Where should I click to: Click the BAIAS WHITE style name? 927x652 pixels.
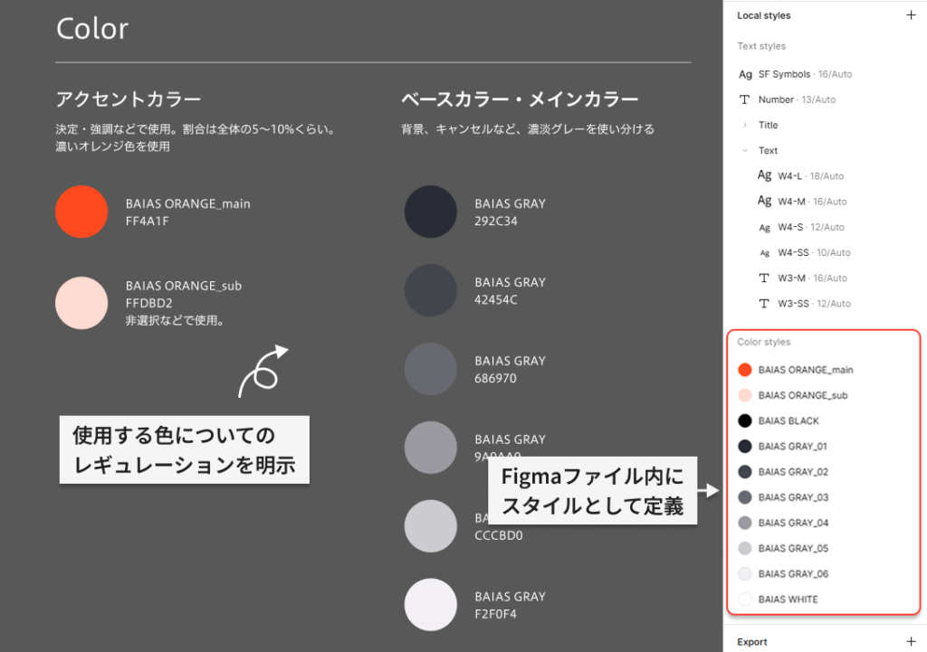788,599
